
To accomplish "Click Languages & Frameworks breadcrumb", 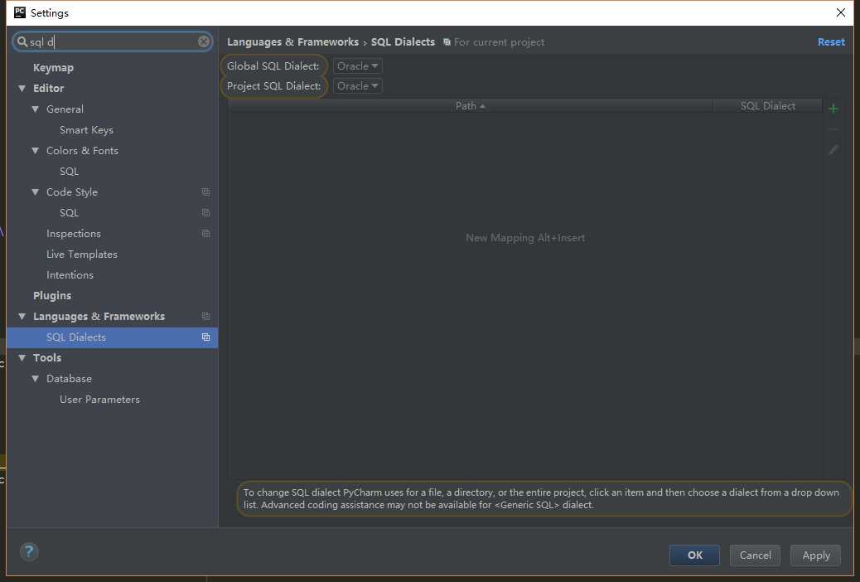I will pyautogui.click(x=292, y=42).
